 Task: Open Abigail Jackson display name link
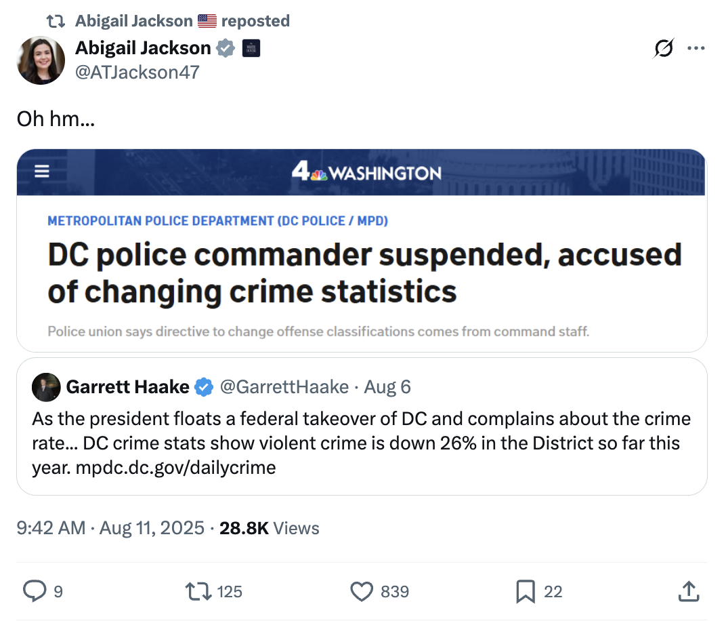(143, 48)
